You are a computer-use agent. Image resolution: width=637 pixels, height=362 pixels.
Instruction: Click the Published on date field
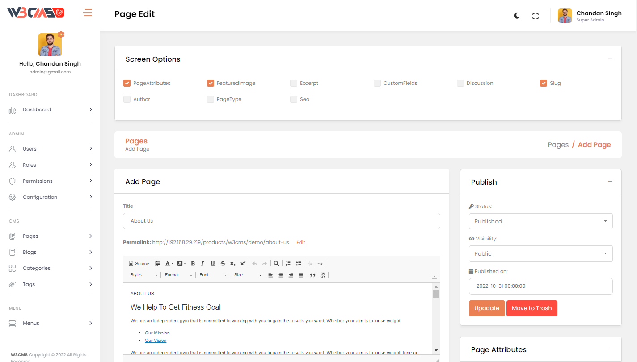pyautogui.click(x=540, y=286)
